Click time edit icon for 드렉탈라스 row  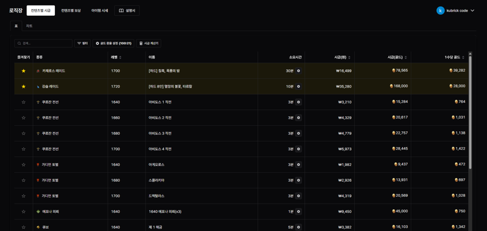coord(298,196)
